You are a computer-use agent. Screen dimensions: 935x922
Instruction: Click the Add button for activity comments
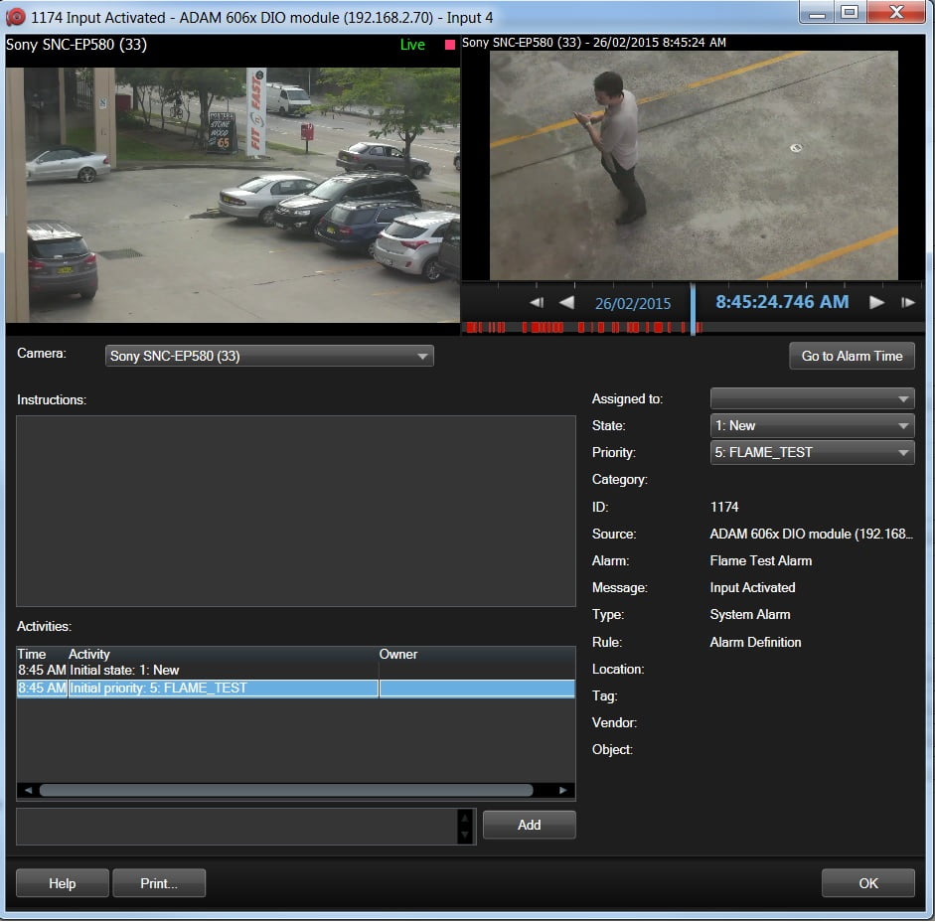pyautogui.click(x=529, y=825)
